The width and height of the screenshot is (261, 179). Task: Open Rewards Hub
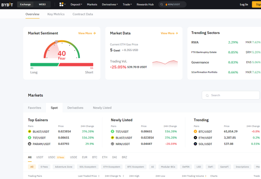(145, 5)
